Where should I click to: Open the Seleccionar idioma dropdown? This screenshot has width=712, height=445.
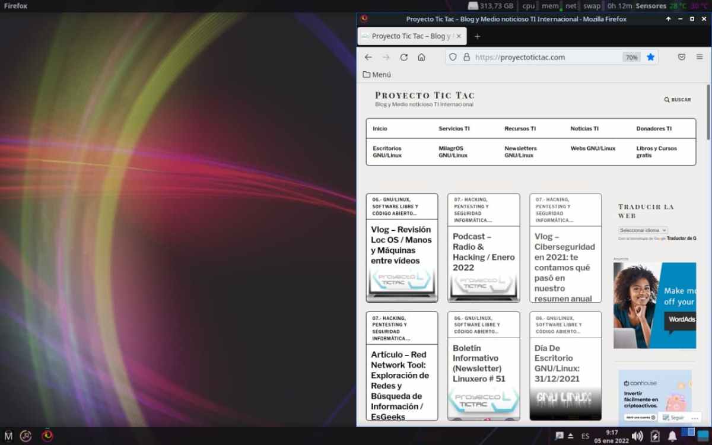click(643, 230)
